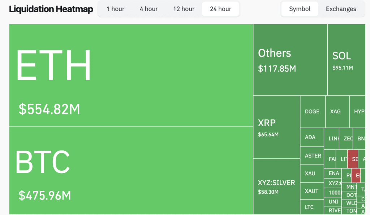
Task: Select the 4 hour timeframe tab
Action: (x=149, y=9)
